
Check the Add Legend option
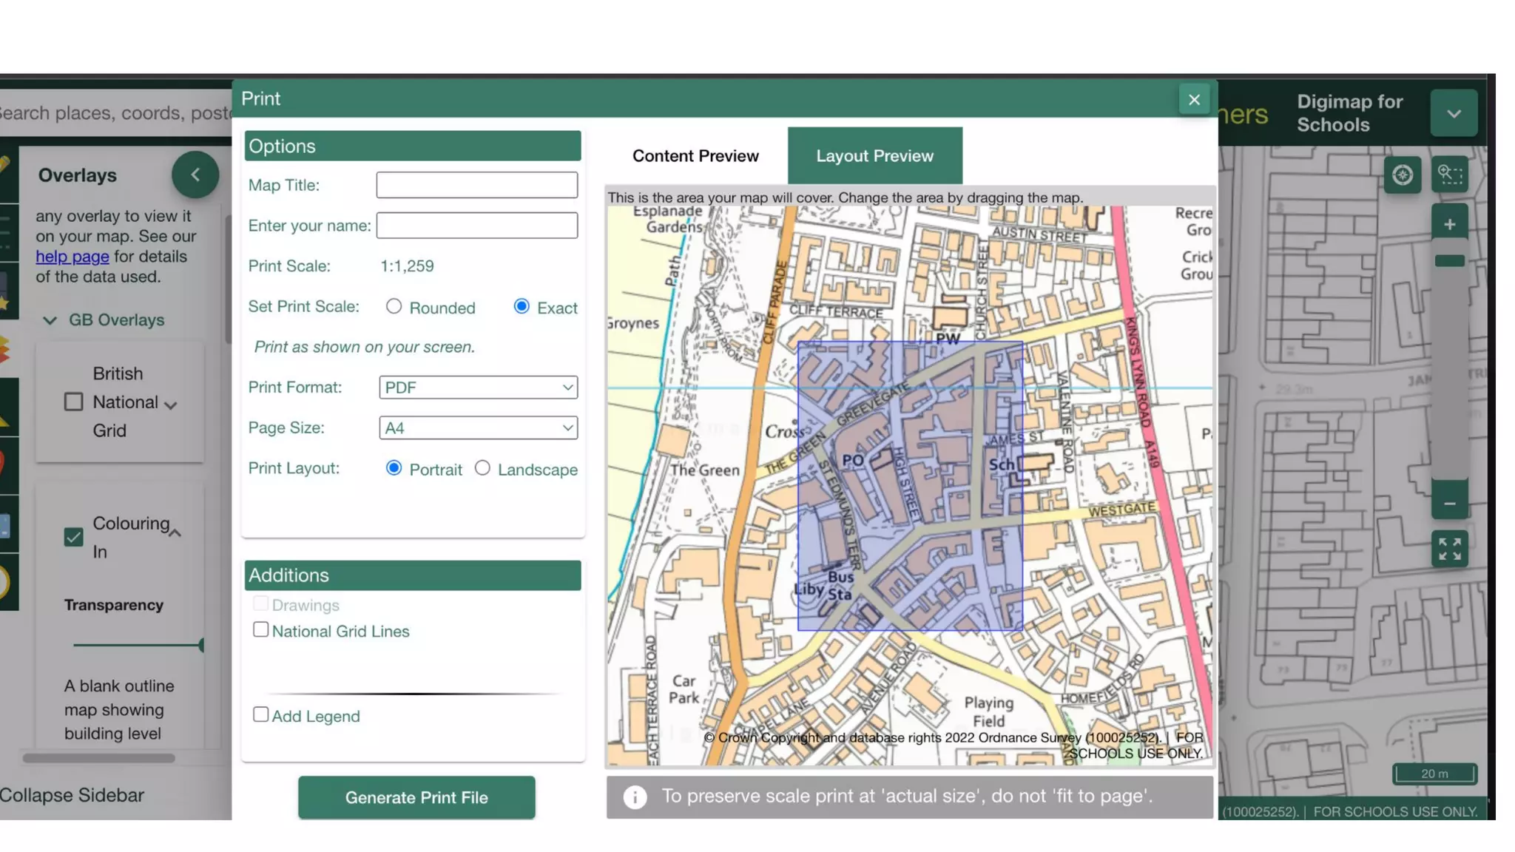260,714
